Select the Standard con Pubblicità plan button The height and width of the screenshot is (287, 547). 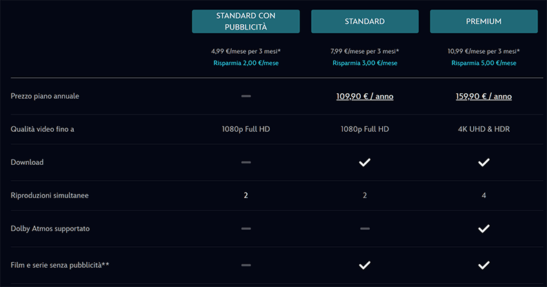[x=246, y=21]
